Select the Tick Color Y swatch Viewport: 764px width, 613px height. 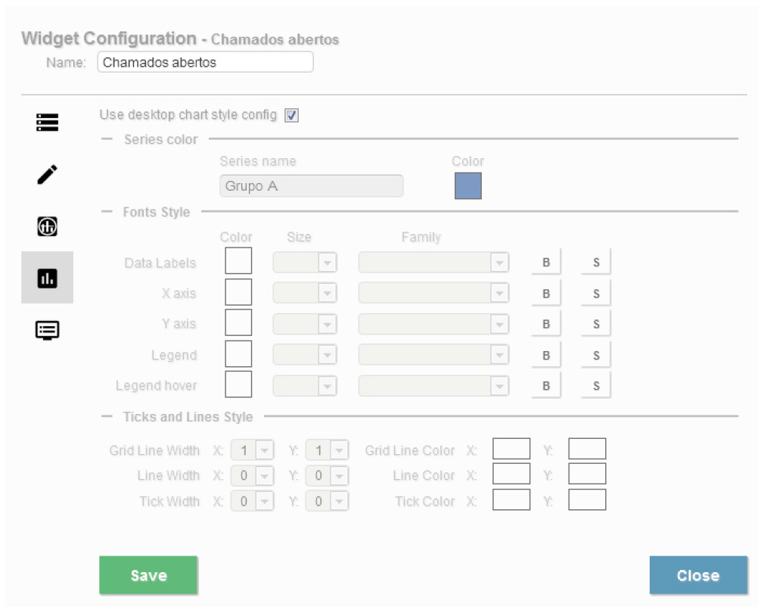click(587, 500)
